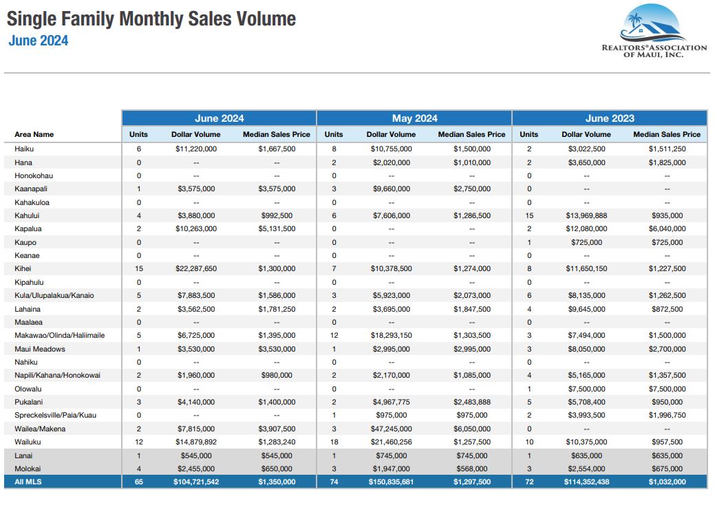The image size is (715, 516).
Task: Click the All MLS total row label
Action: pyautogui.click(x=28, y=482)
